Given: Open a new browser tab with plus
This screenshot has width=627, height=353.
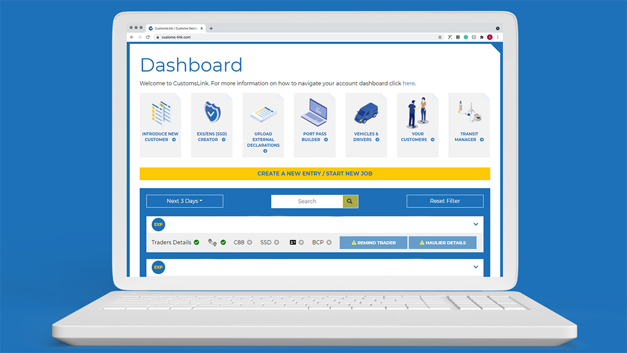Looking at the screenshot, I should pos(211,28).
